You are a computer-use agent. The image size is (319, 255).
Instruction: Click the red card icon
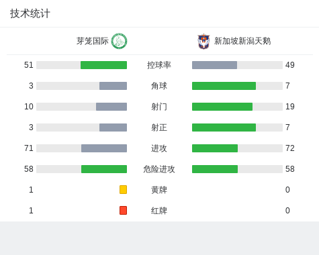point(123,210)
